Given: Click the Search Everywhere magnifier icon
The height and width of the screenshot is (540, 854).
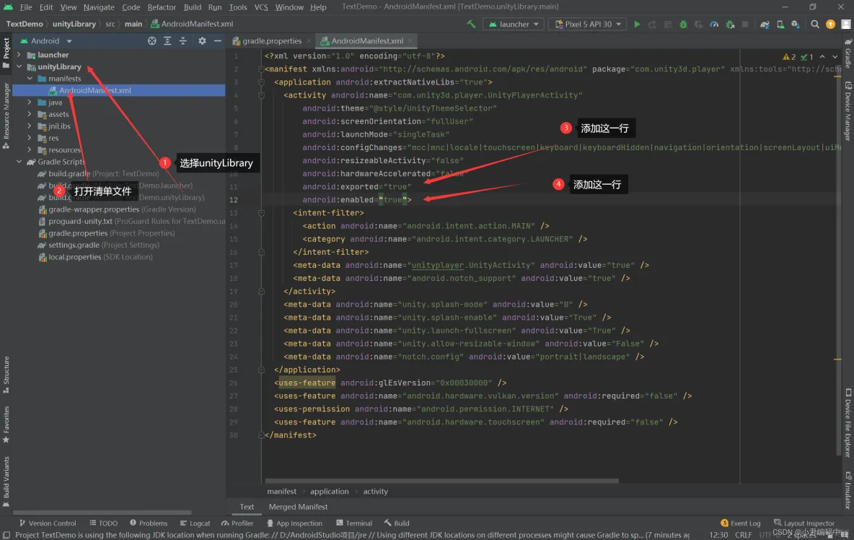Looking at the screenshot, I should [815, 24].
